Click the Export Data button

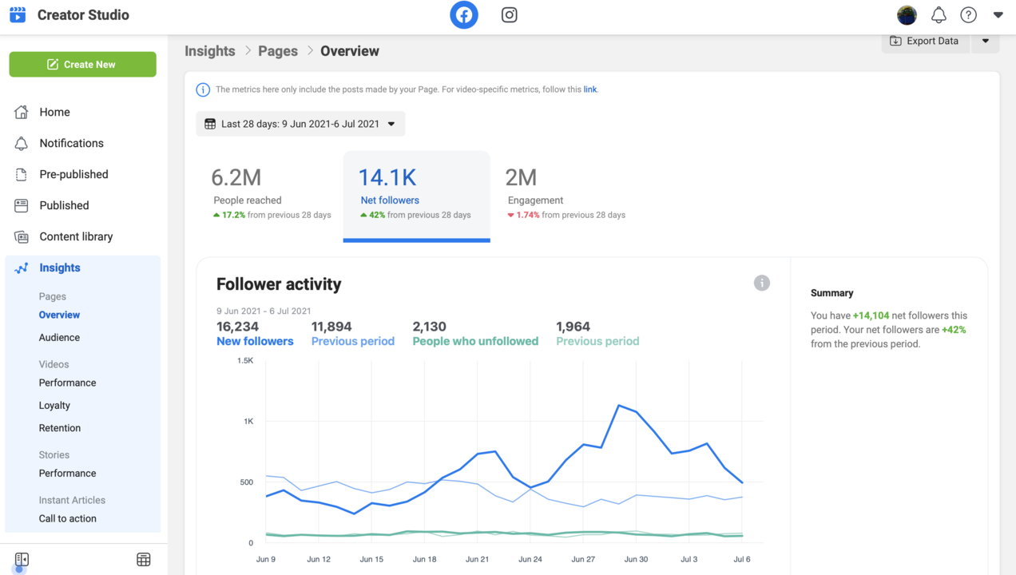[x=926, y=42]
